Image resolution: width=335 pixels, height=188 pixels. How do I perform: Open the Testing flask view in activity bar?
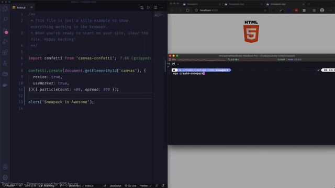5,63
